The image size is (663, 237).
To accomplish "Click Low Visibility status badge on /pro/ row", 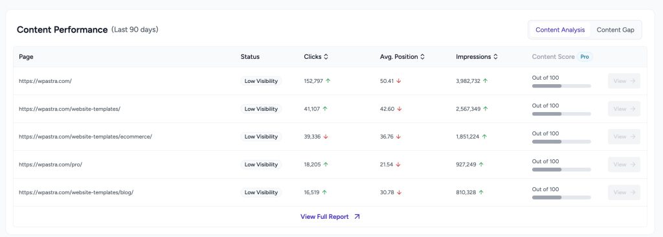I will click(261, 164).
